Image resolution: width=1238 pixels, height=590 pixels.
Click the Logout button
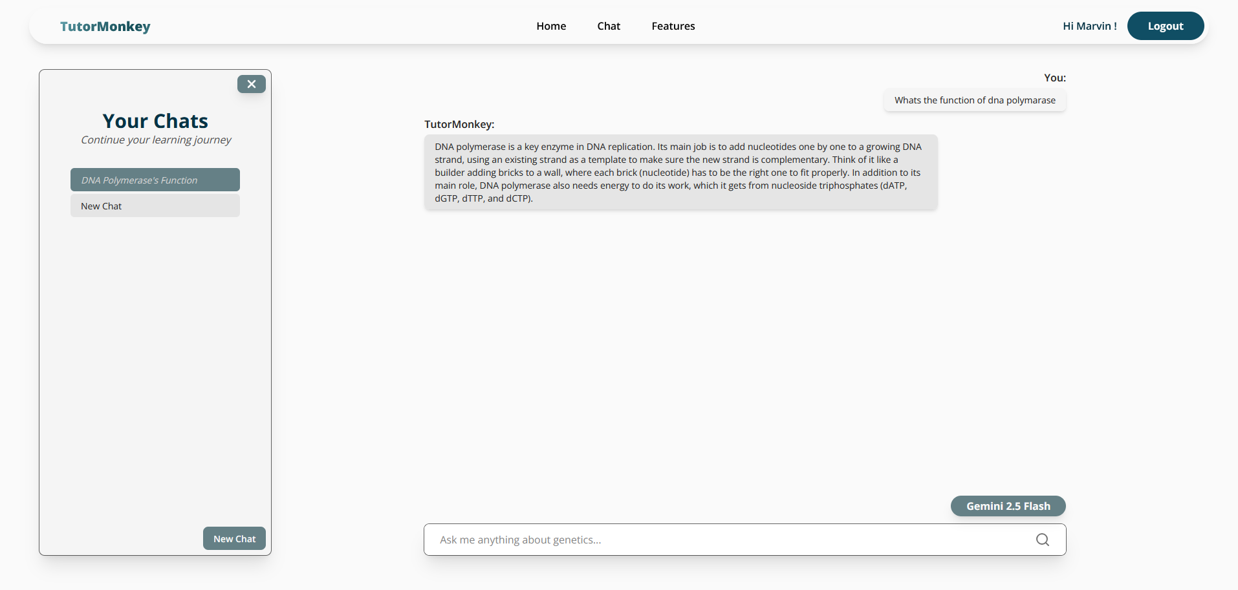(1165, 26)
